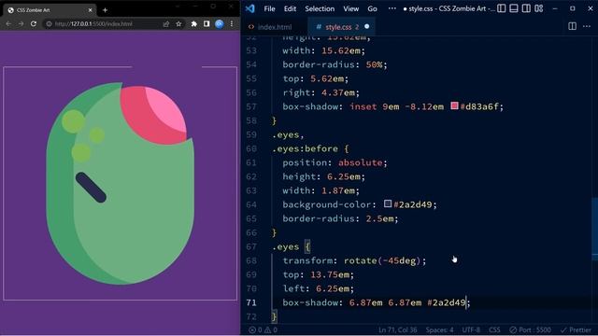Click the 'transform: rotate(-45deg);' code line
Viewport: 598px width, 336px height.
point(354,260)
